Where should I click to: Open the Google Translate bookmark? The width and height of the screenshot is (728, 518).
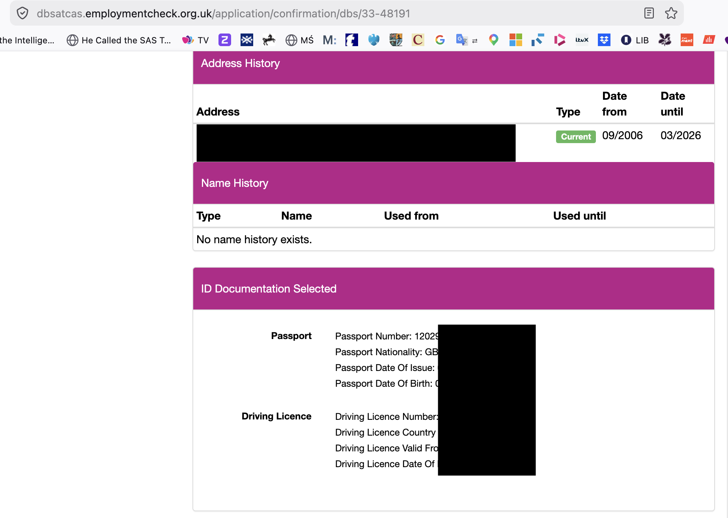[462, 40]
